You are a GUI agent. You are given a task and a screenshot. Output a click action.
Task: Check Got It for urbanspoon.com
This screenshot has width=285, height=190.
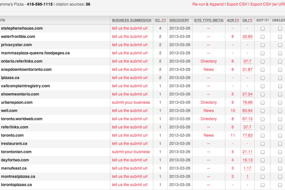tap(262, 103)
